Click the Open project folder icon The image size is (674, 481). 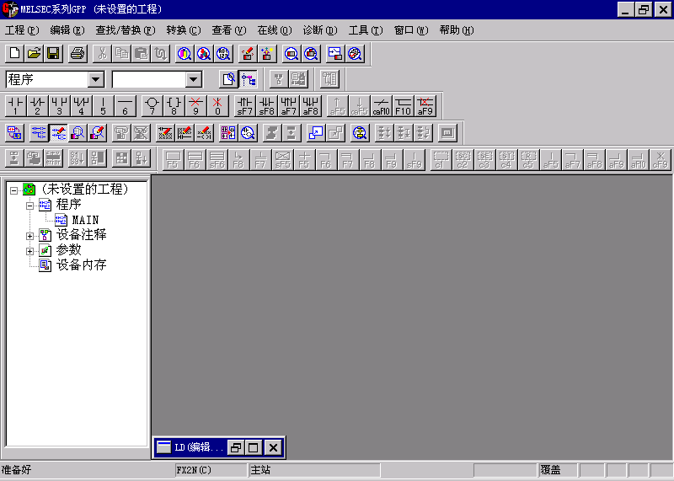point(34,54)
